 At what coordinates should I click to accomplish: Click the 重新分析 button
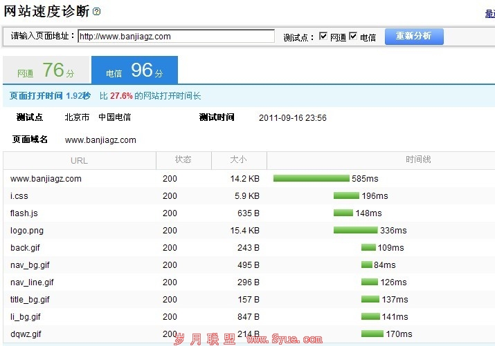coord(414,36)
